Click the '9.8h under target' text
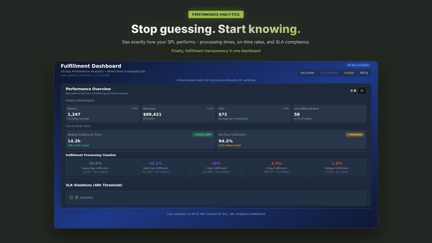Viewport: 432px width, 243px height. point(78,145)
